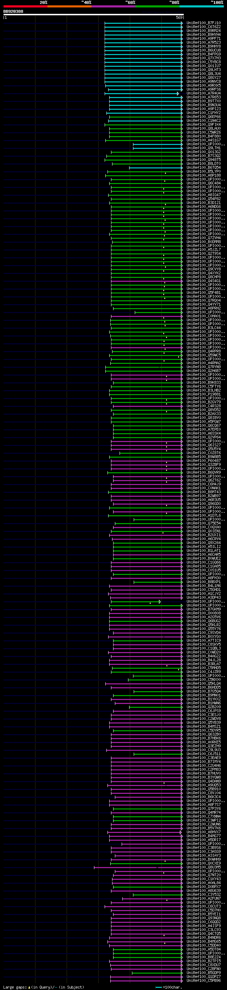Click the green ~80% identity legend bar
Image resolution: width=227 pixels, height=990 pixels.
pos(157,6)
